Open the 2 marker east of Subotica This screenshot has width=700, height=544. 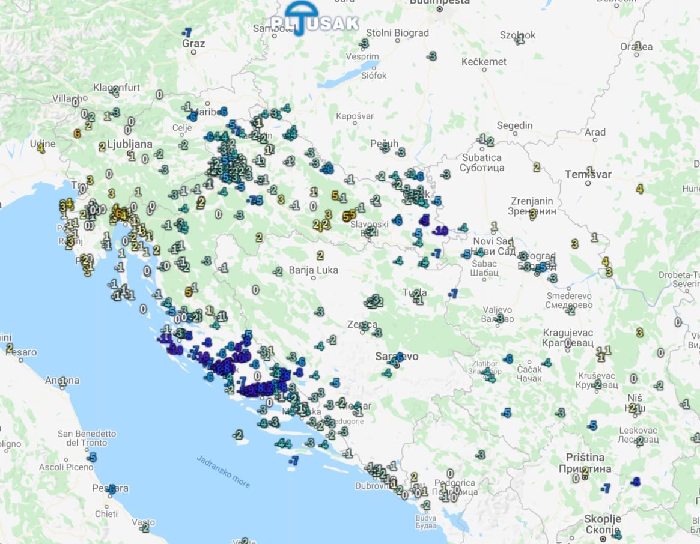[x=536, y=167]
